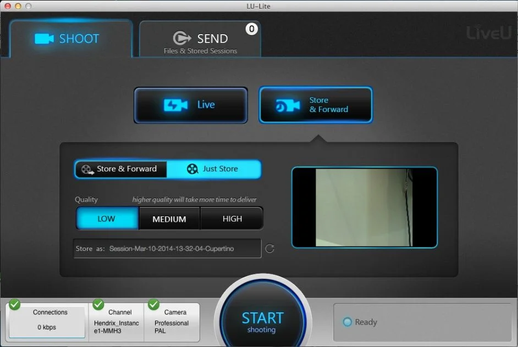Viewport: 518px width, 347px height.
Task: Click the film reel icon beside Just Store
Action: point(192,169)
